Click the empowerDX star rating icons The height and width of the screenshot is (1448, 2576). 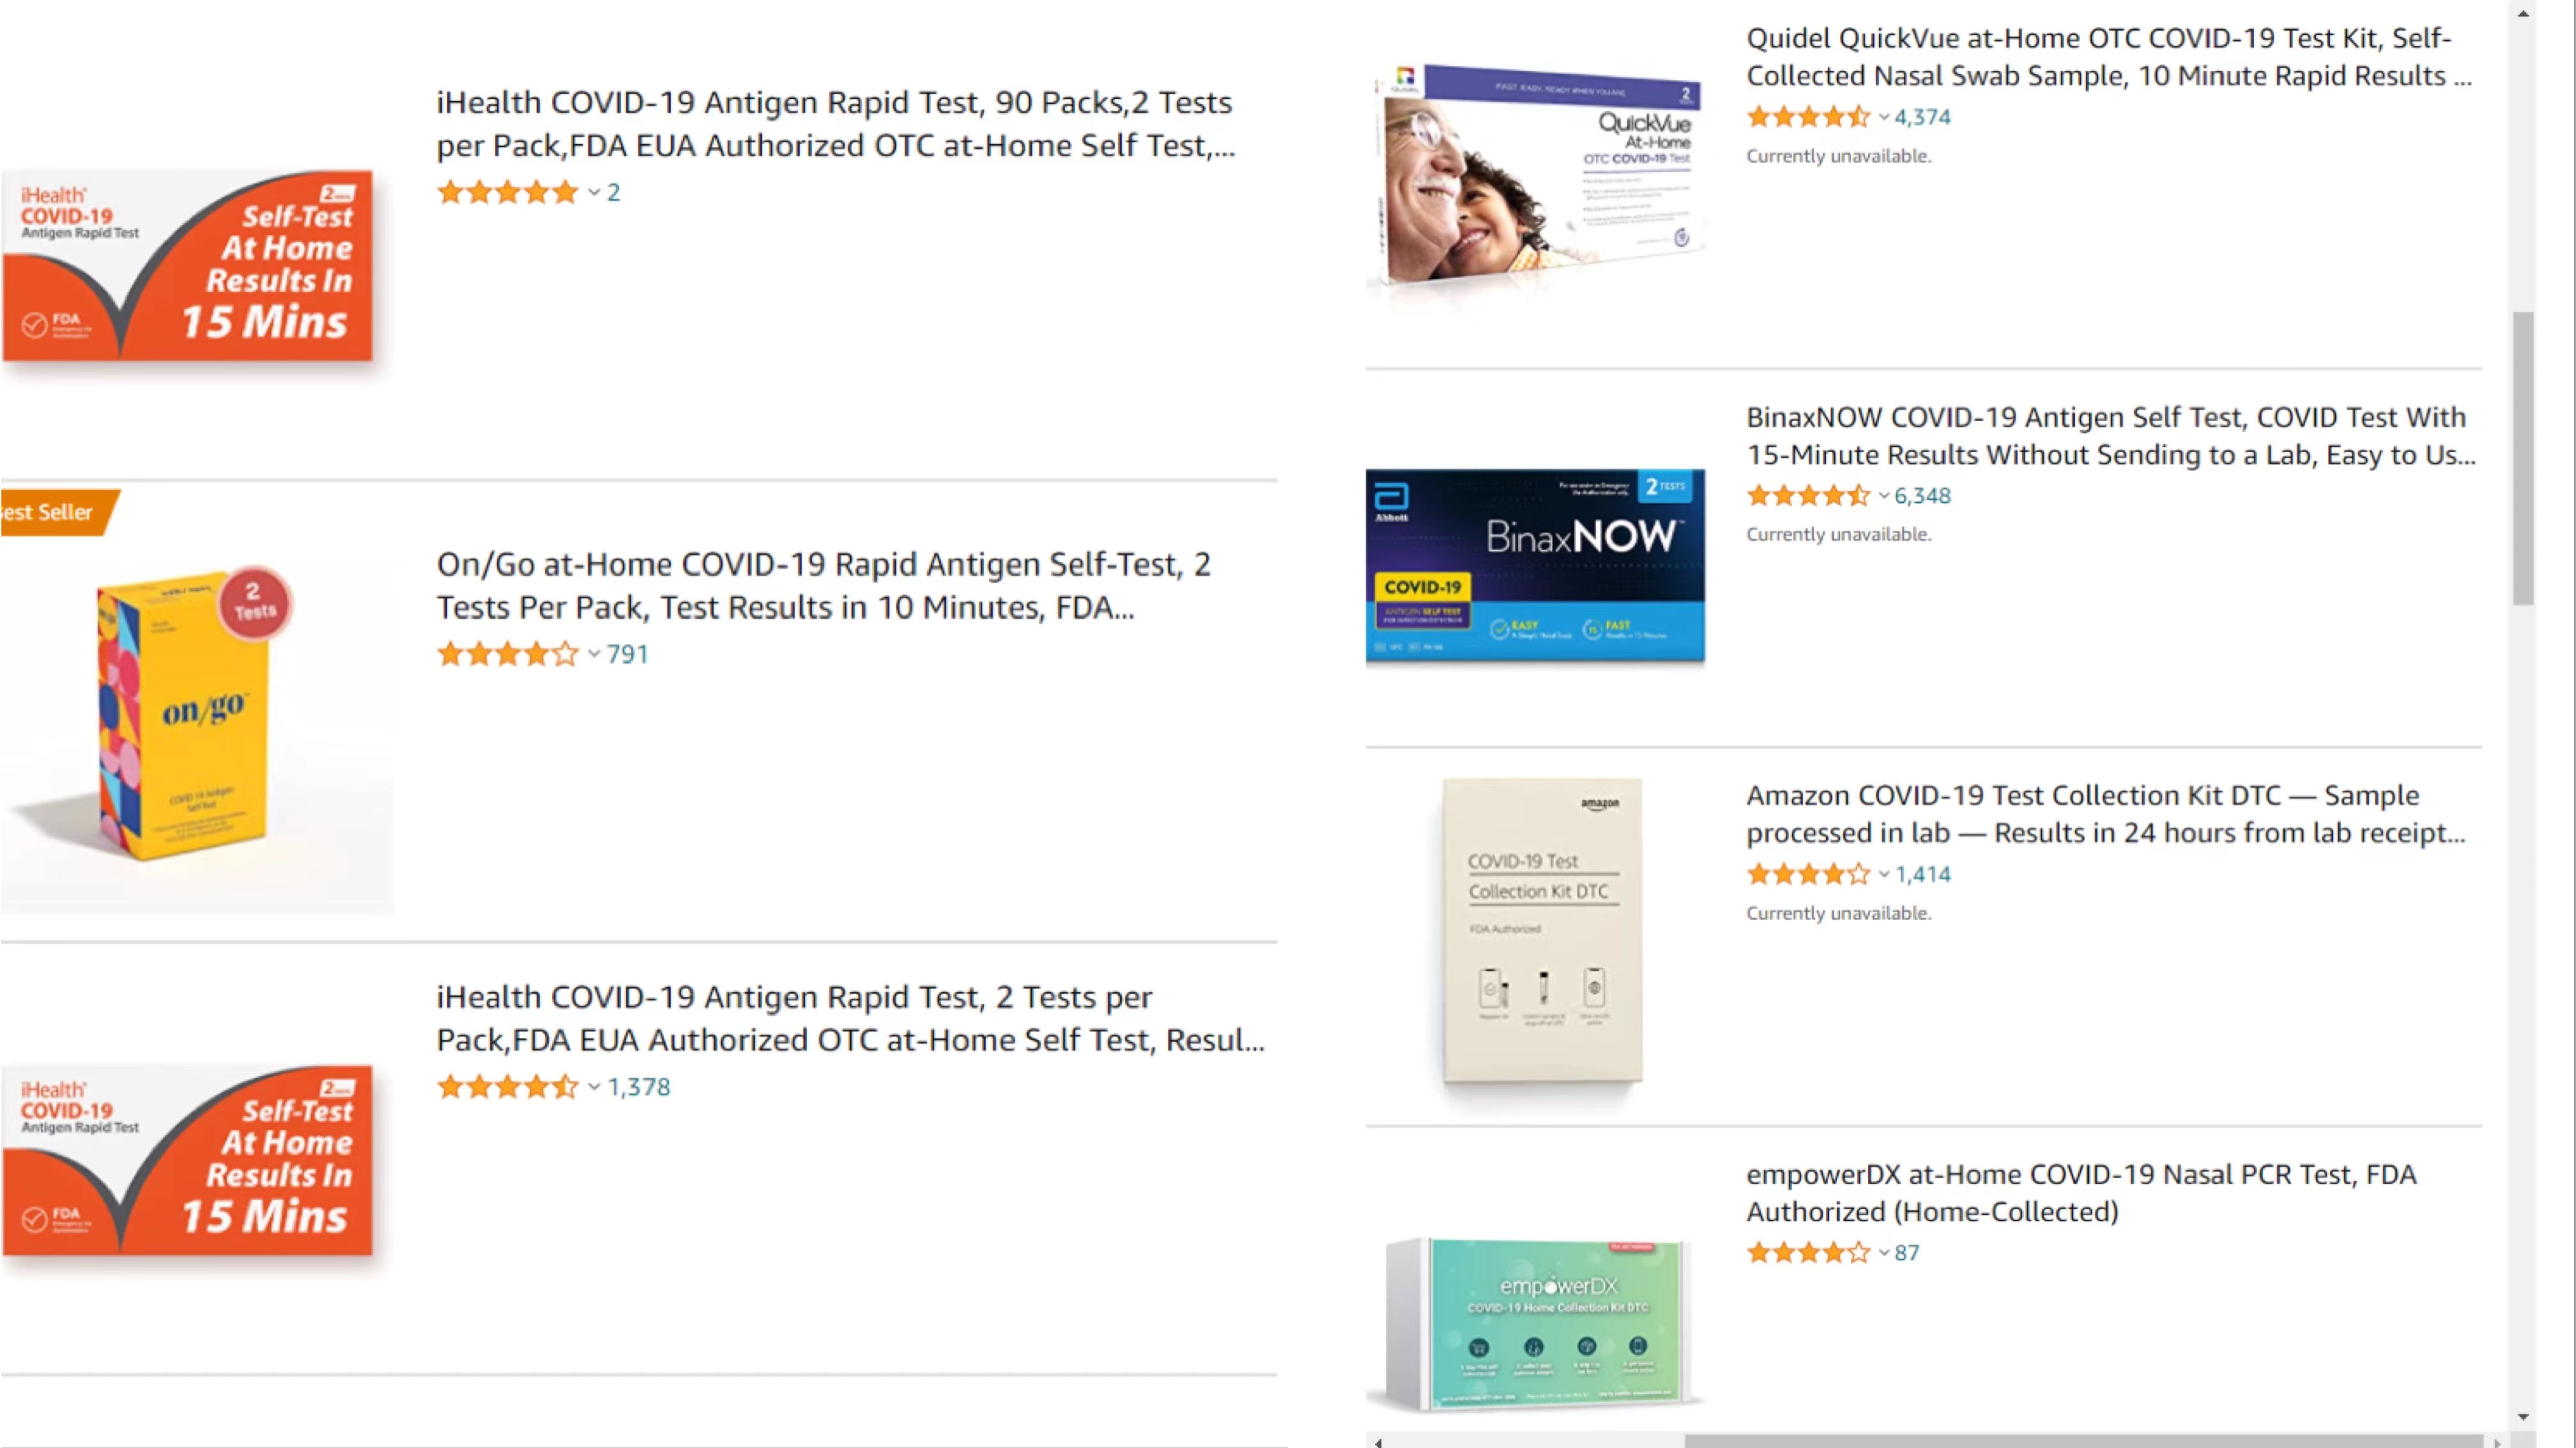pos(1807,1252)
